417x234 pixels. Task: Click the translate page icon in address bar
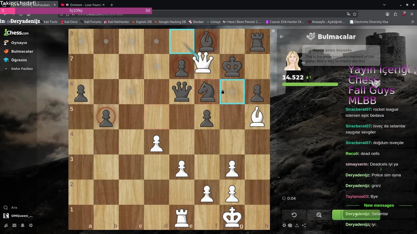(x=348, y=14)
